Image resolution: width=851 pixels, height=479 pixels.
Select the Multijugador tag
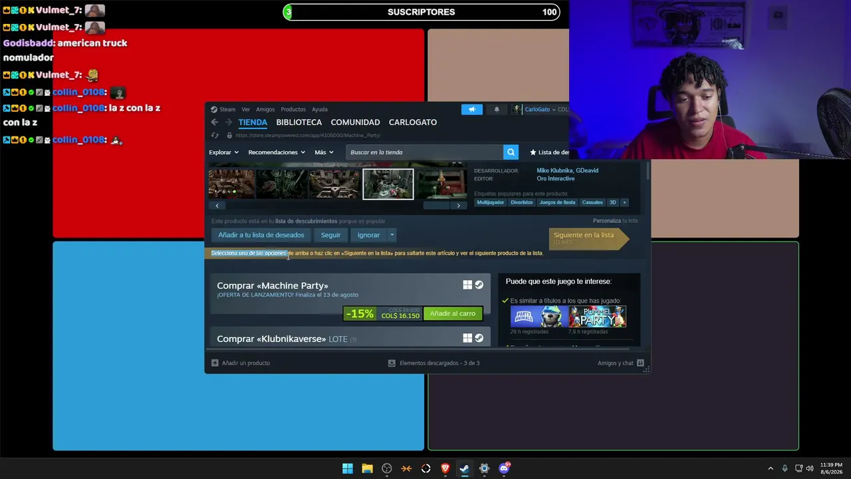tap(491, 202)
